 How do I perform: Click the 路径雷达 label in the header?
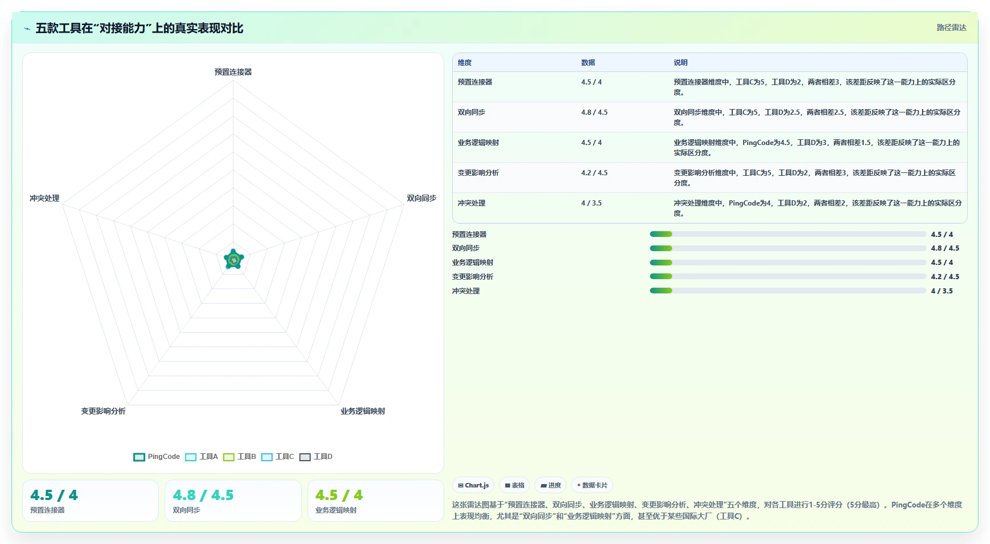coord(951,27)
